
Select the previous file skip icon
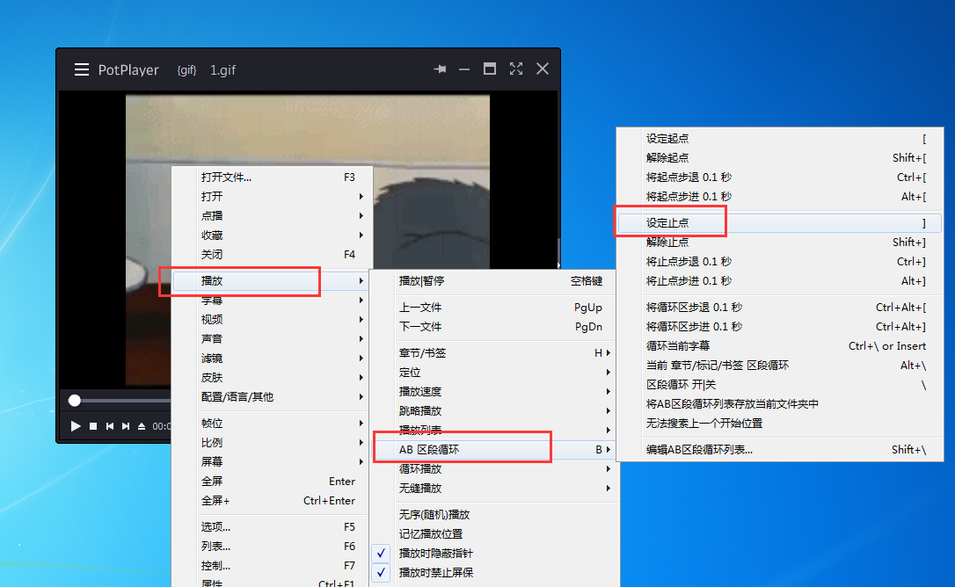(x=110, y=426)
